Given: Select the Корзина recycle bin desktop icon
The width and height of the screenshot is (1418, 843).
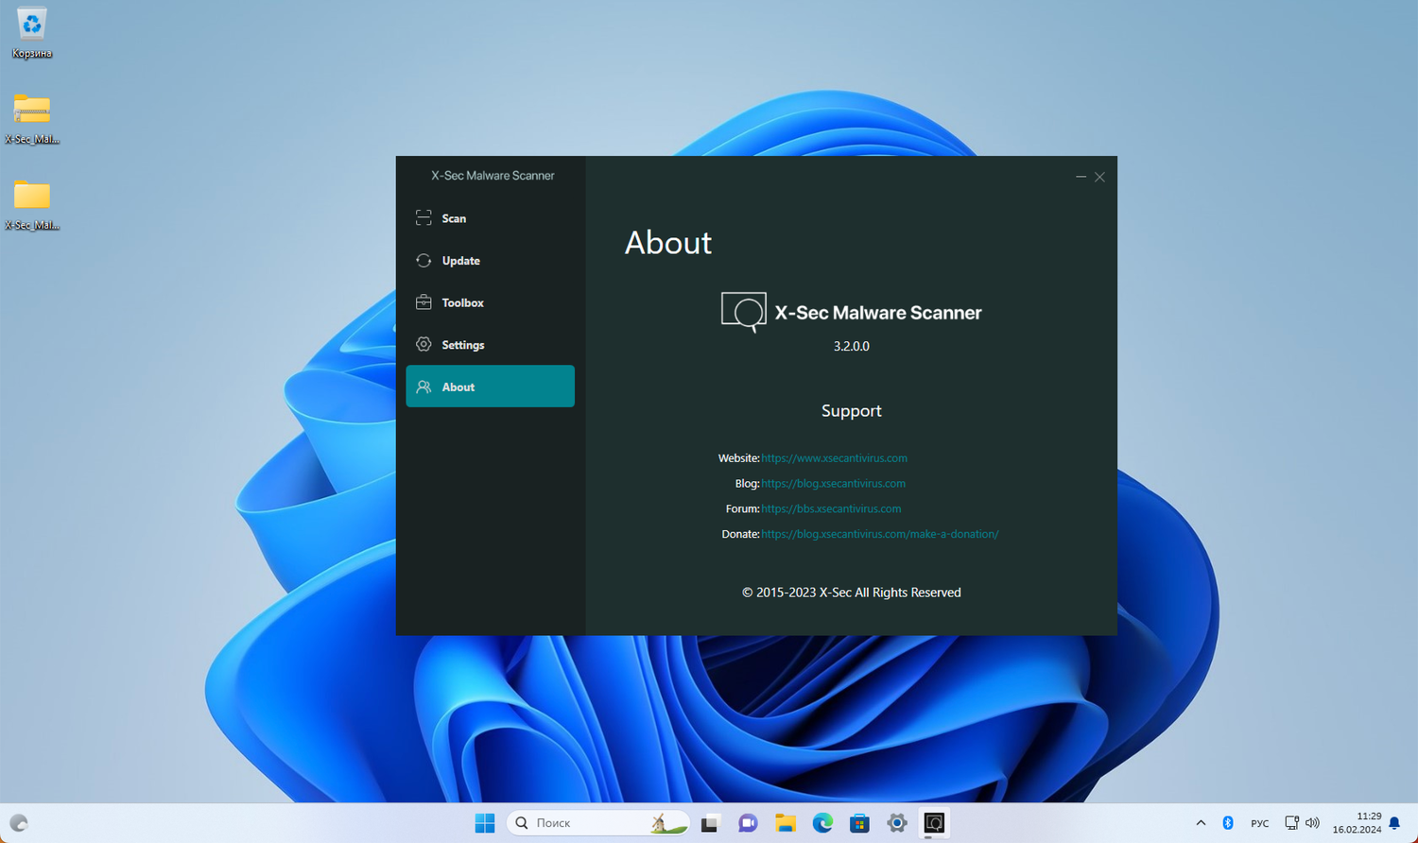Looking at the screenshot, I should pyautogui.click(x=32, y=33).
